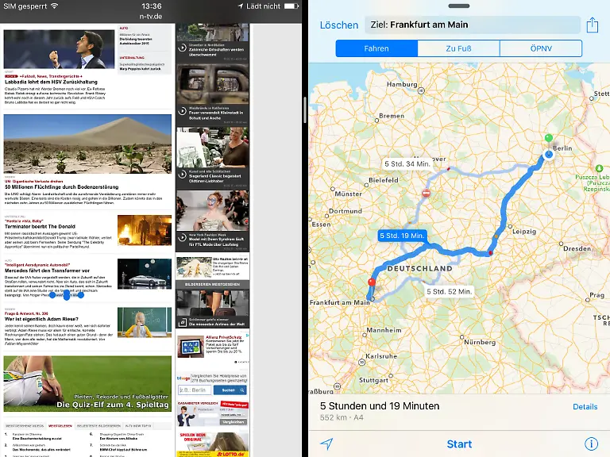Image resolution: width=610 pixels, height=457 pixels.
Task: Choose the 5 Std. 52 Min. route
Action: click(450, 291)
